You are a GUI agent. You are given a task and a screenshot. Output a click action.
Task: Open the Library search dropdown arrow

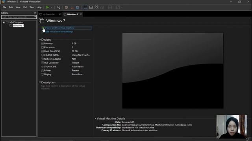pos(35,17)
